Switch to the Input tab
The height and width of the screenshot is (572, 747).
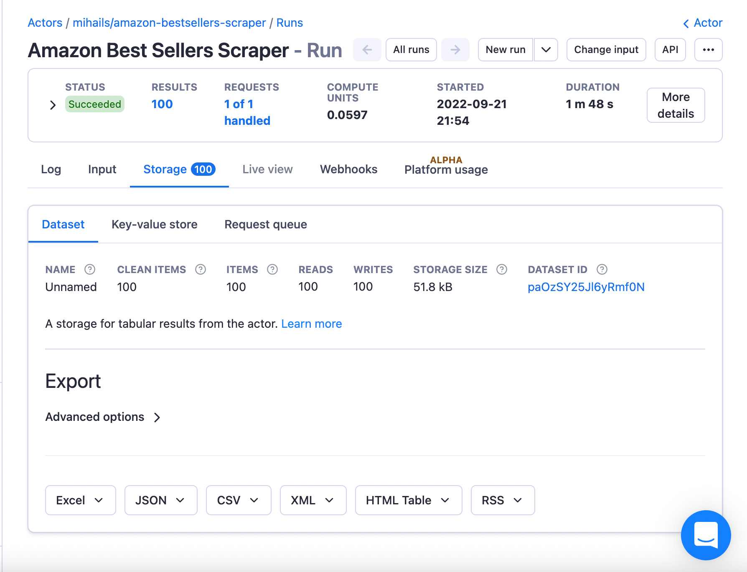[102, 170]
